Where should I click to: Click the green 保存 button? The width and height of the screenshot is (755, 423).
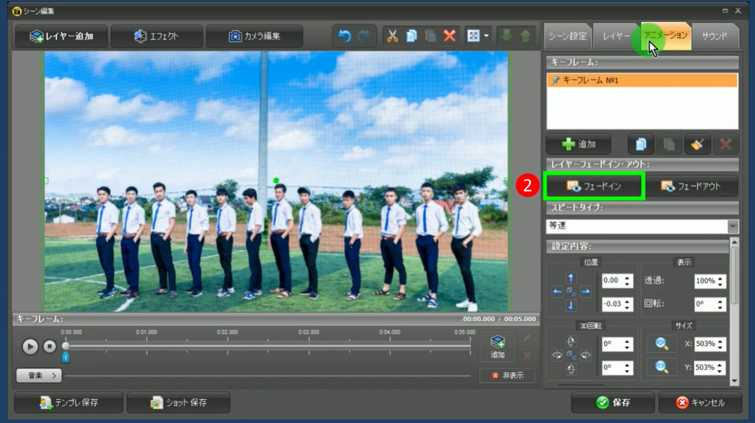613,402
